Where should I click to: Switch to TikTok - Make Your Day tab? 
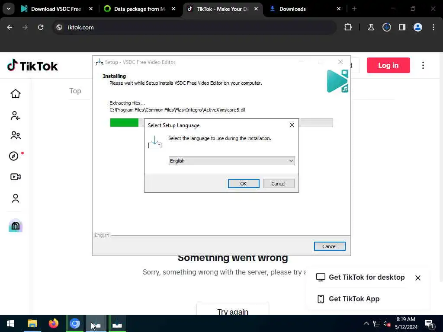pyautogui.click(x=222, y=9)
